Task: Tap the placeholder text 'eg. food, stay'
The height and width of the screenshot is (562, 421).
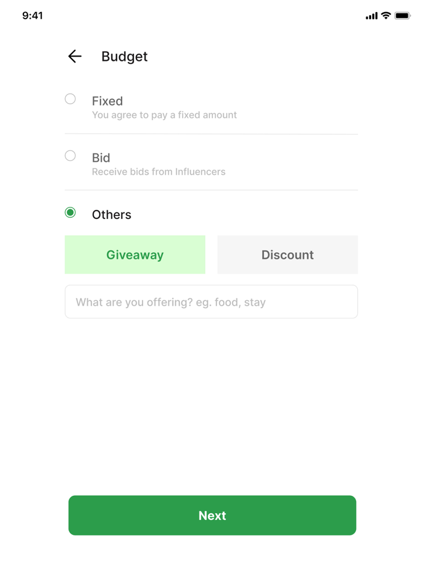Action: click(x=232, y=301)
